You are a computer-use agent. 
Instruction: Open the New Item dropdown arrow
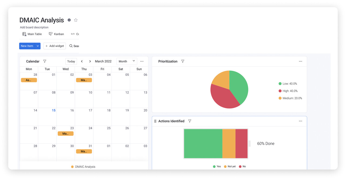coord(38,46)
